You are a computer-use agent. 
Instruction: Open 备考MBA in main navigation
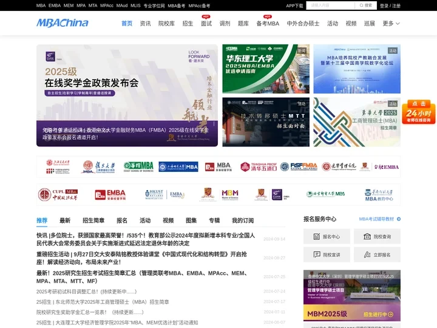[x=268, y=24]
